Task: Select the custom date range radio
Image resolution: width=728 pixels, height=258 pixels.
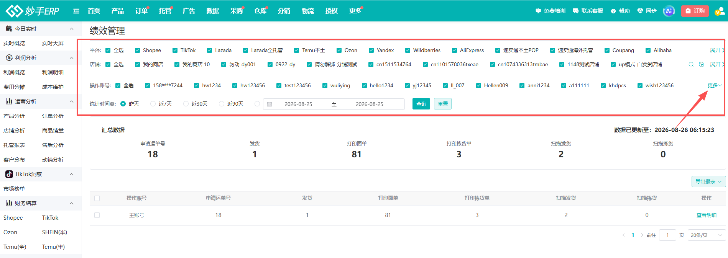Action: [257, 104]
